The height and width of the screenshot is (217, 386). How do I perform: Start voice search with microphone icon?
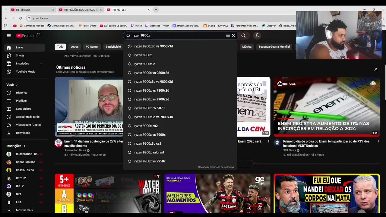tap(257, 36)
